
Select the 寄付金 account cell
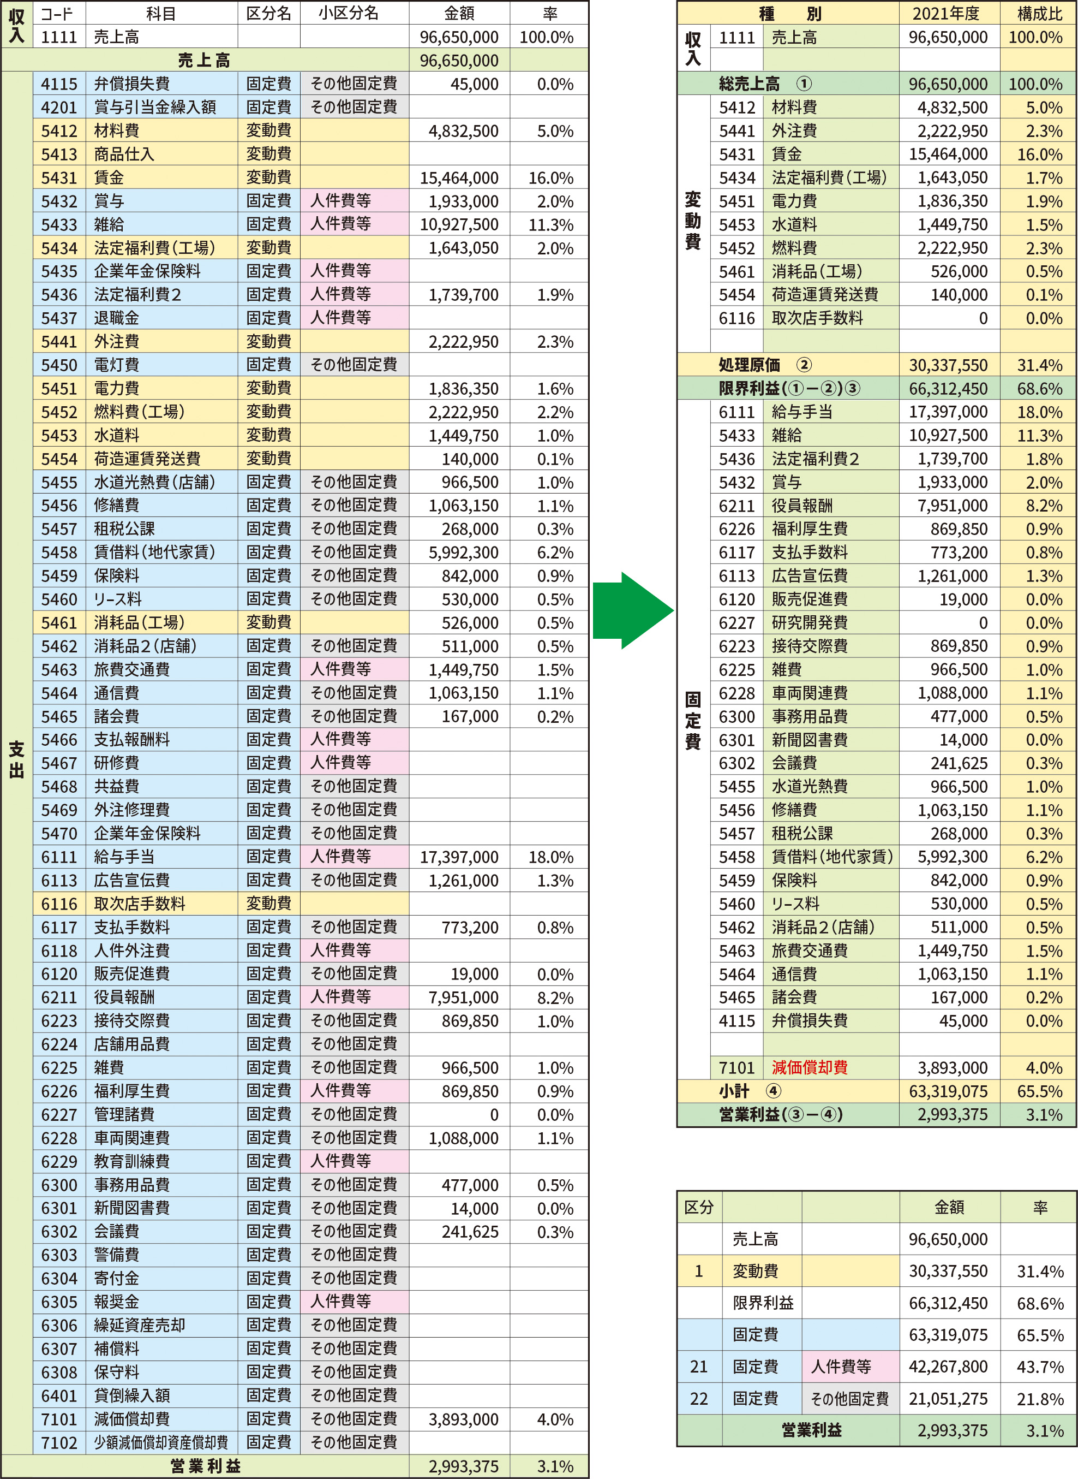161,1279
